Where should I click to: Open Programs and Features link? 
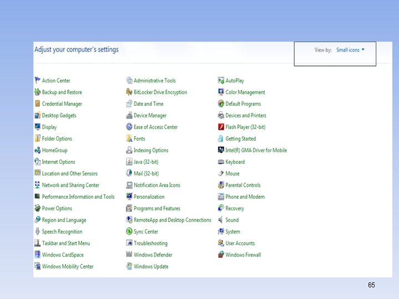(x=157, y=209)
